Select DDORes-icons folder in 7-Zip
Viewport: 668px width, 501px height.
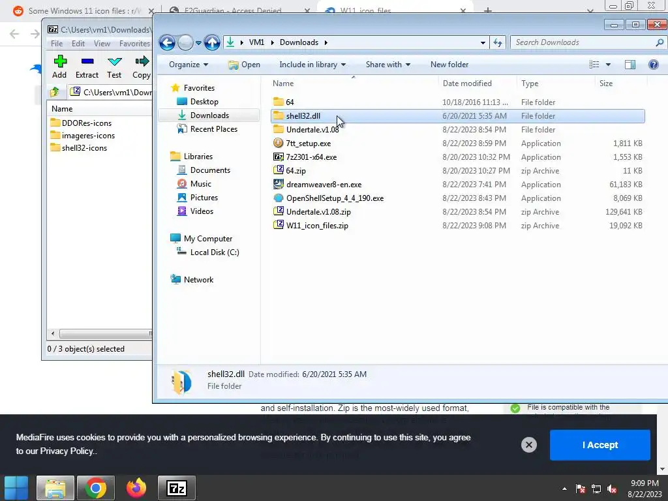[81, 123]
